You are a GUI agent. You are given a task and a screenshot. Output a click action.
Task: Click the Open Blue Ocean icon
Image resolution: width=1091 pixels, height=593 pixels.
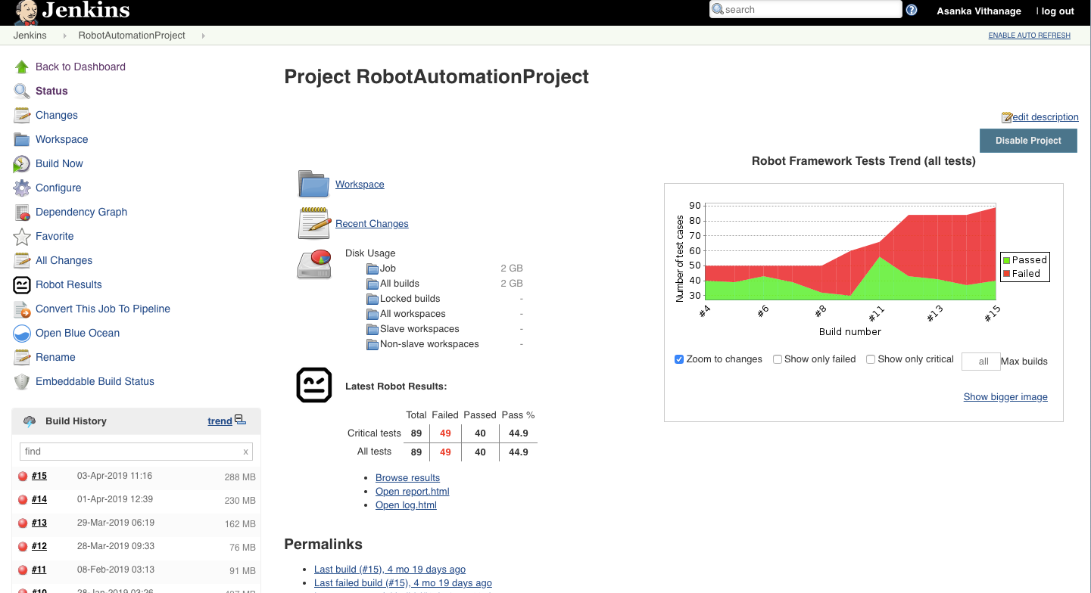coord(22,333)
